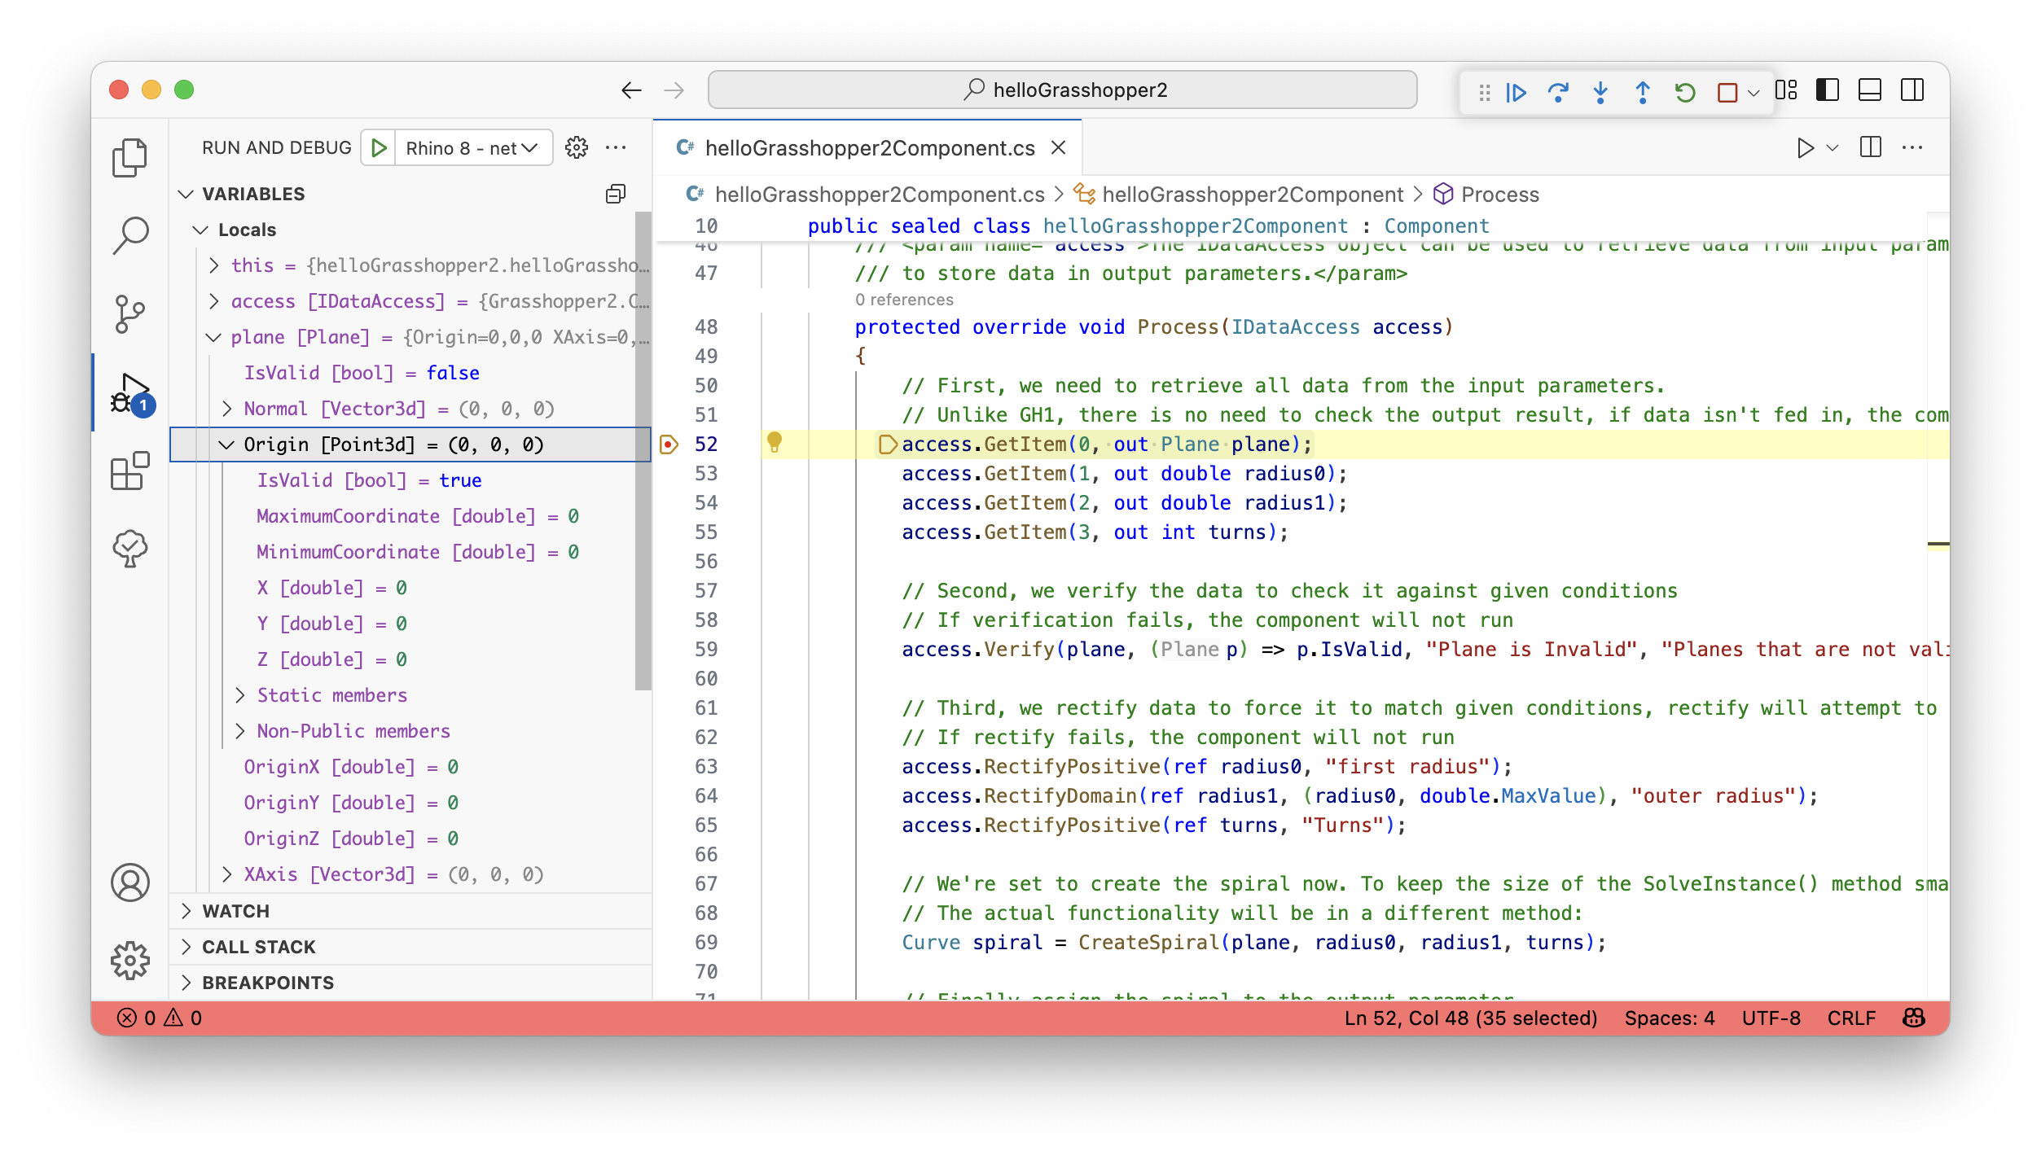Select the helloGrasshopper2Component.cs tab
The height and width of the screenshot is (1156, 2041).
(x=868, y=147)
